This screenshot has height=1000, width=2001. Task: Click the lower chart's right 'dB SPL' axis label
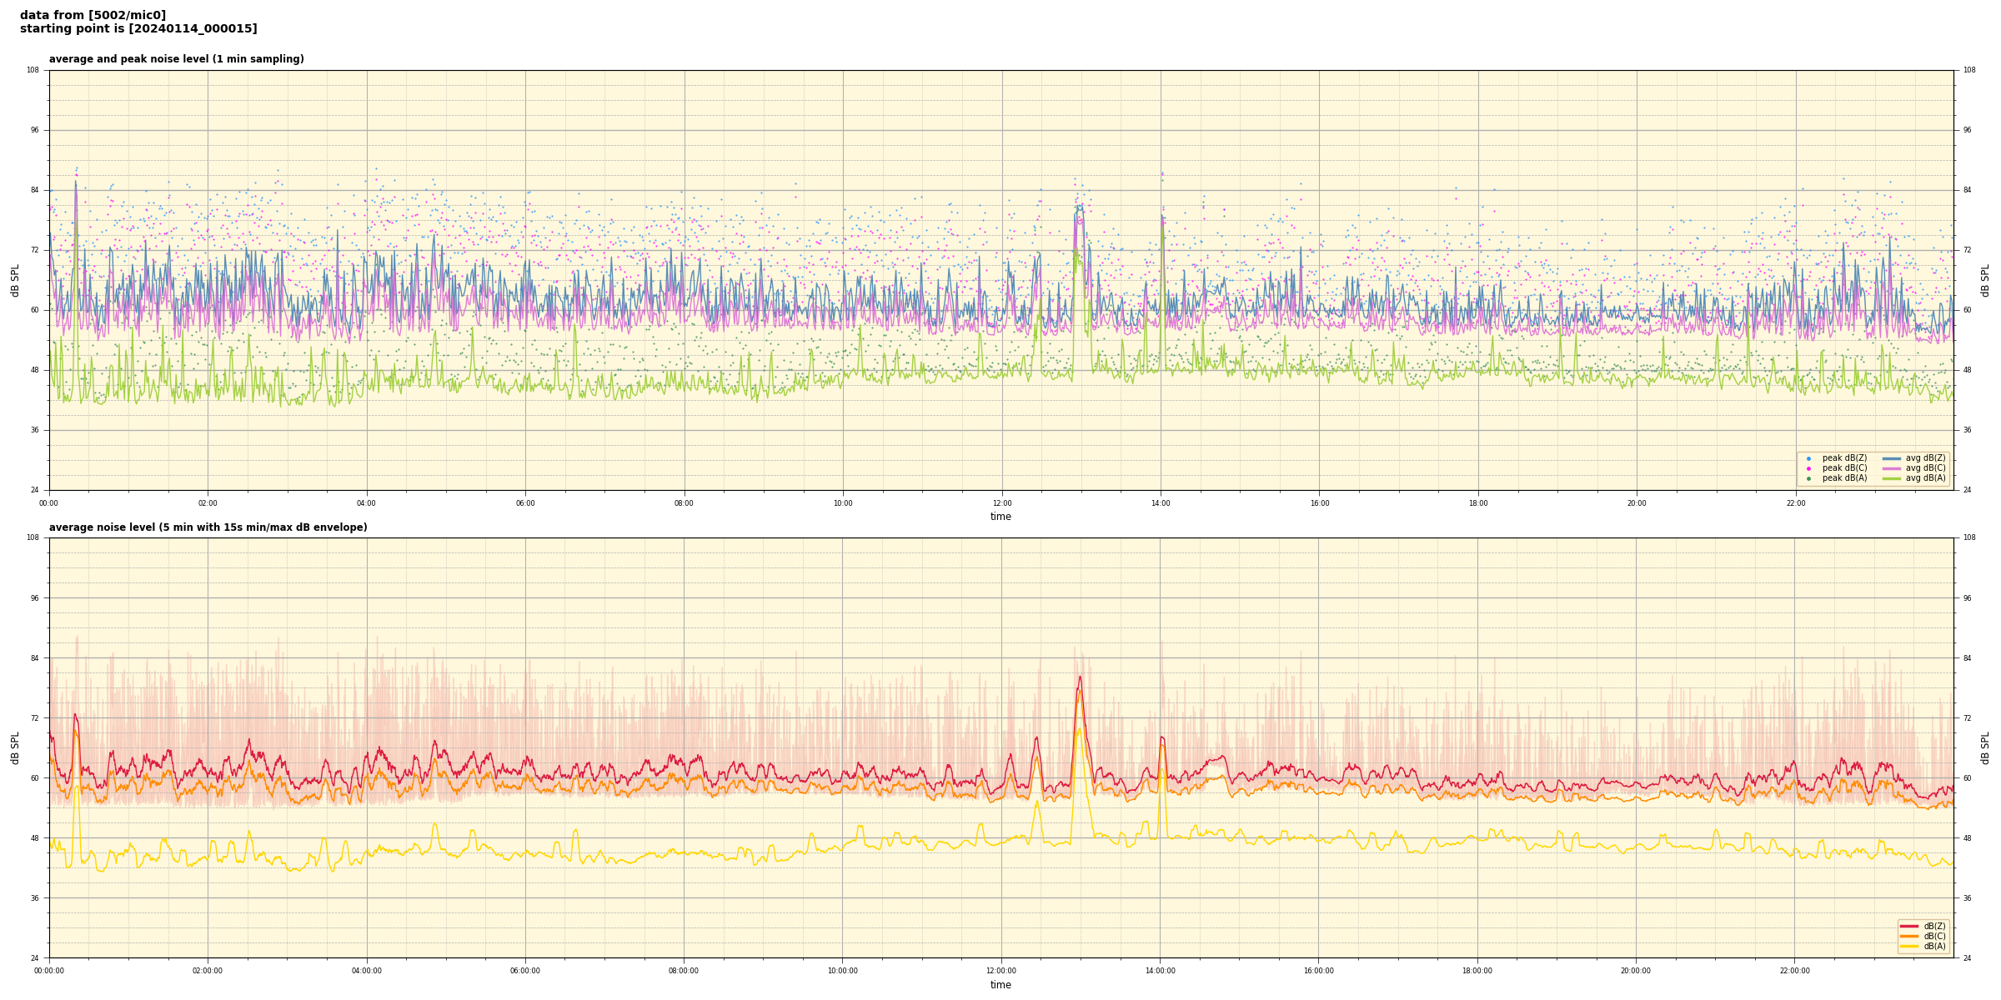pyautogui.click(x=1985, y=747)
